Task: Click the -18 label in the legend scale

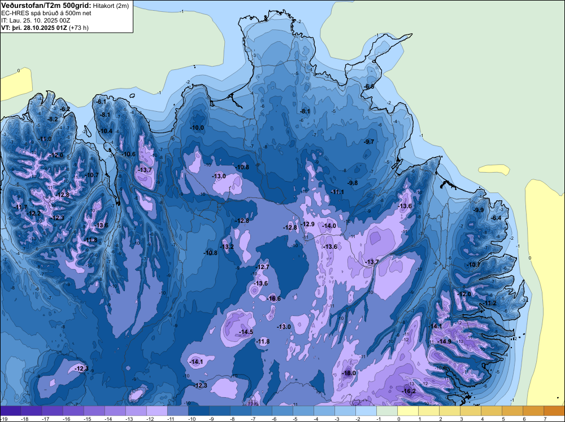Action: (x=24, y=419)
